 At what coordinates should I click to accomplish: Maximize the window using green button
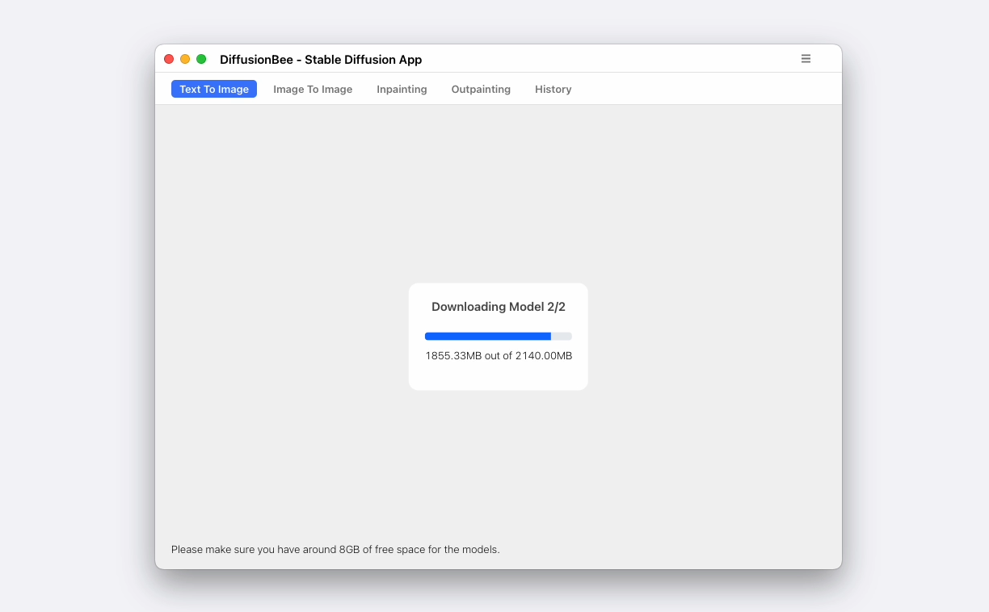point(201,59)
